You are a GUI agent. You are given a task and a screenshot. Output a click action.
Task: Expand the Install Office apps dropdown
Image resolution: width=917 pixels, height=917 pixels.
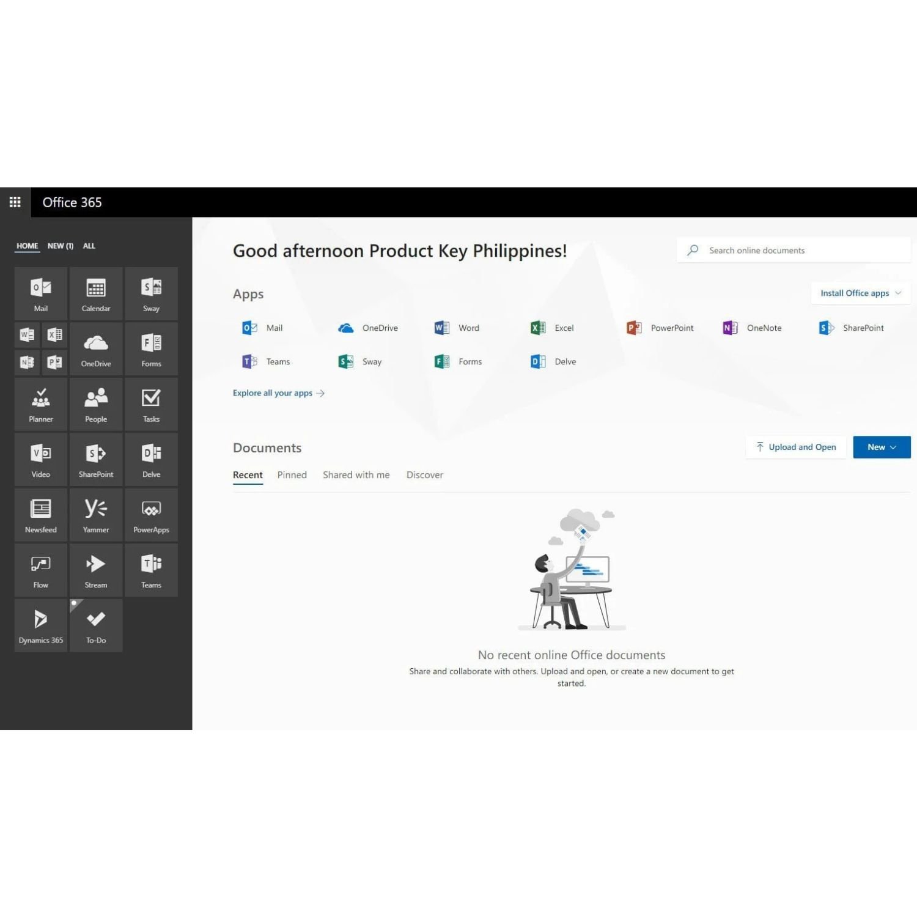pyautogui.click(x=860, y=293)
